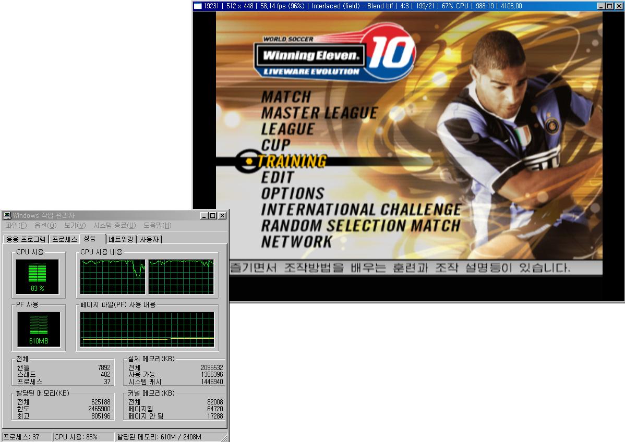625x442 pixels.
Task: Switch to the 사용자 tab
Action: 150,239
